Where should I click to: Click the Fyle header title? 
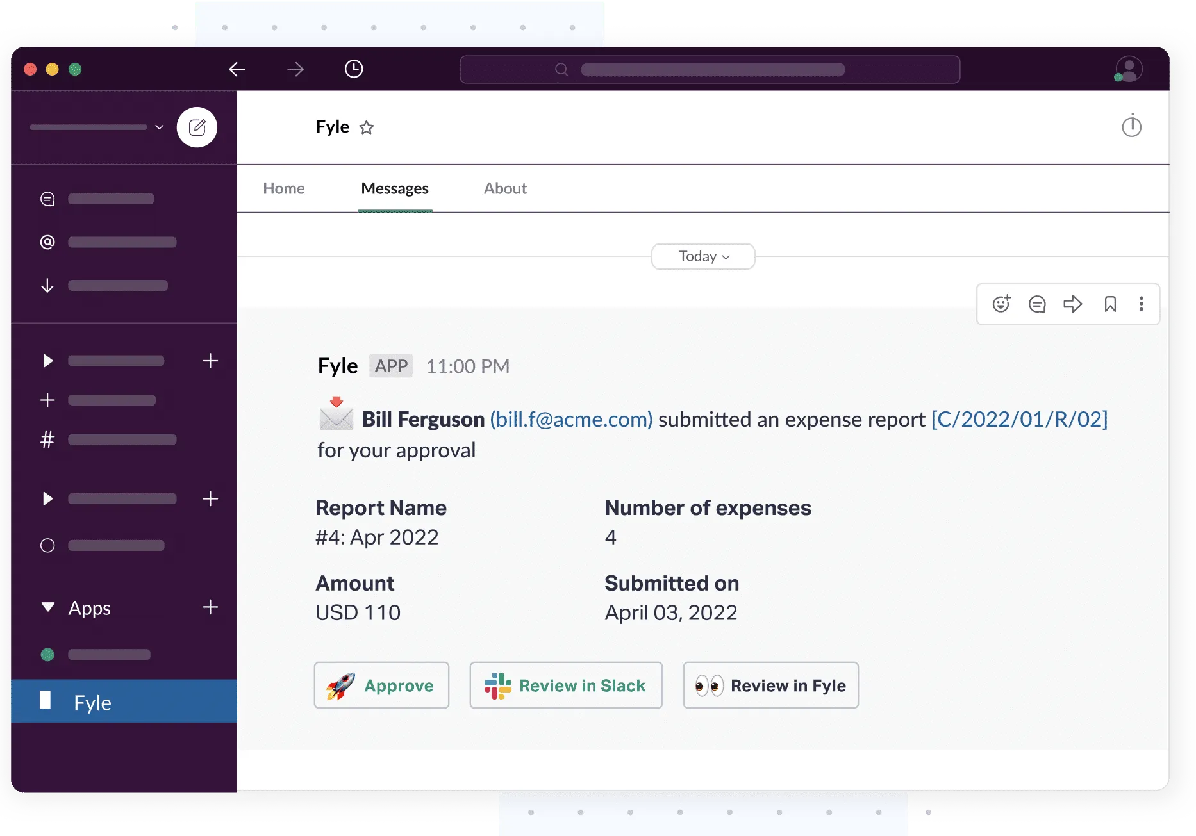333,127
